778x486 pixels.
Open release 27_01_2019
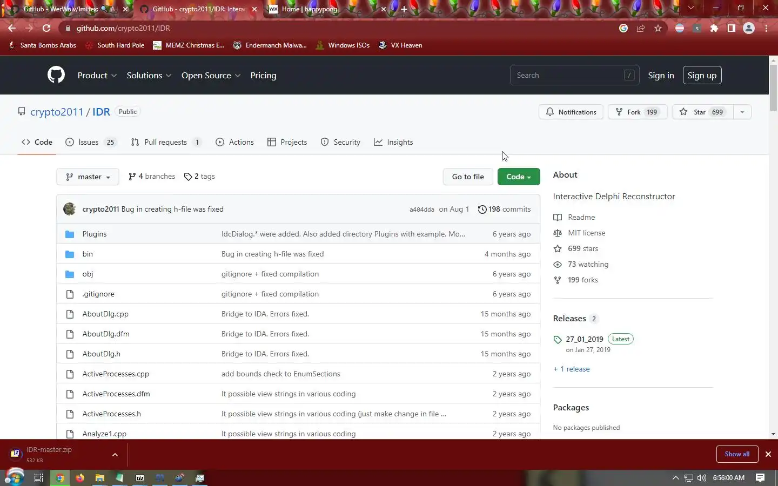pos(585,339)
